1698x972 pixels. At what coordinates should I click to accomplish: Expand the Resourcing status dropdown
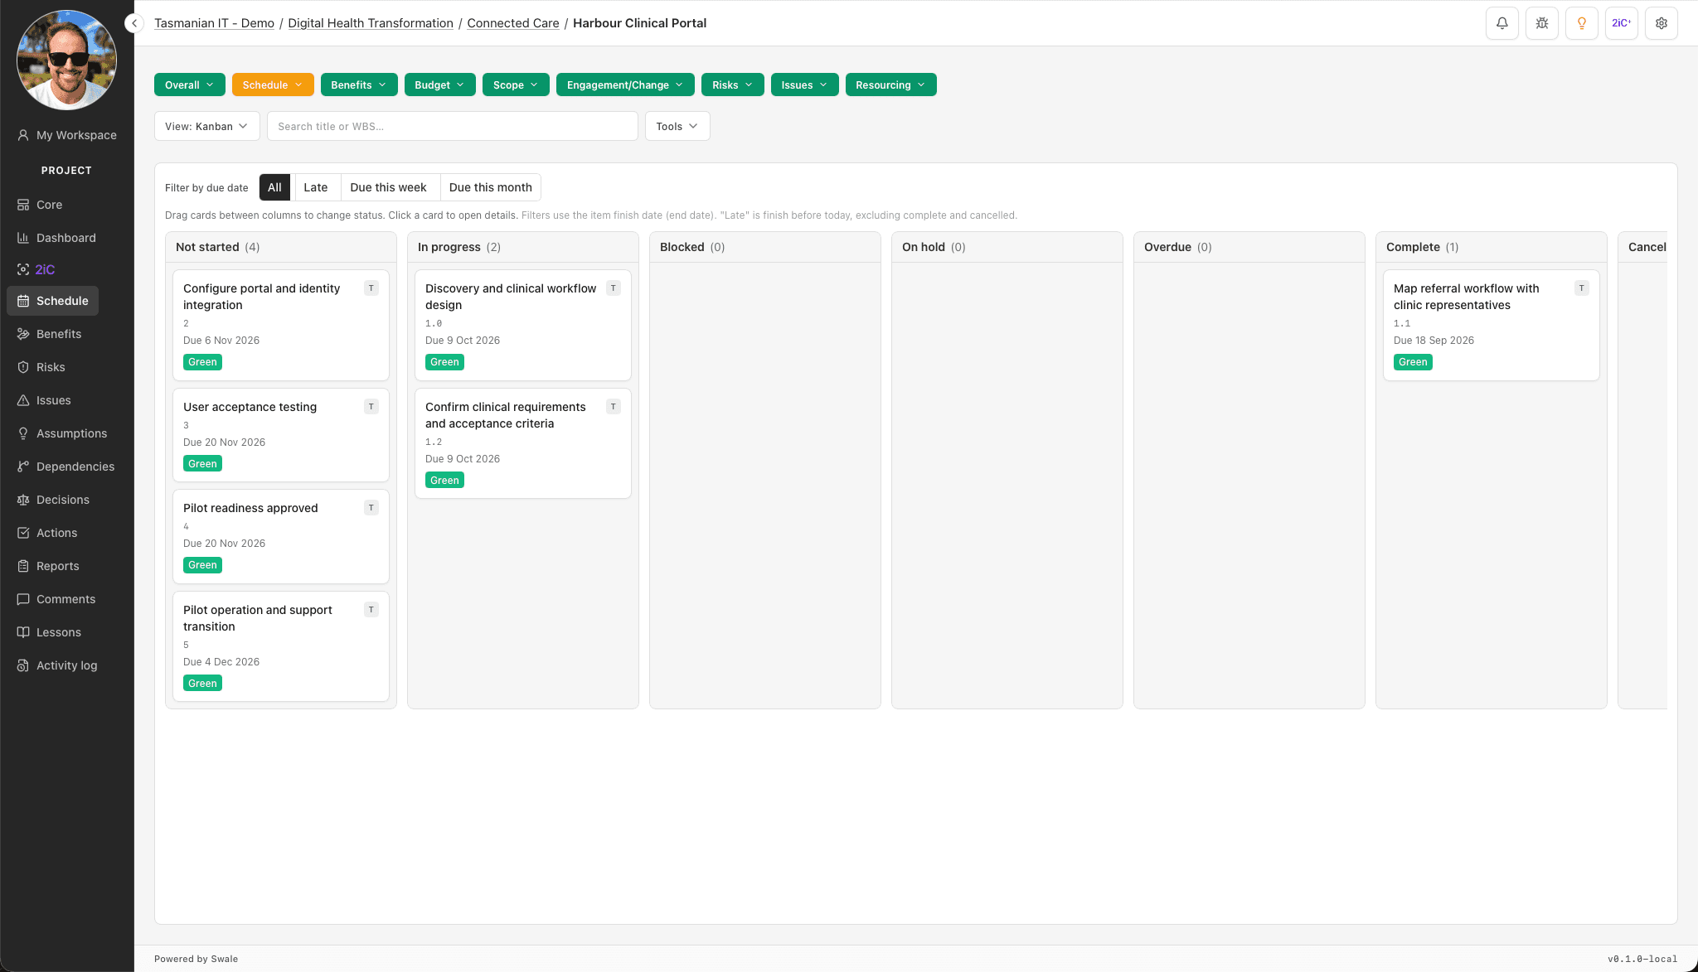tap(890, 85)
